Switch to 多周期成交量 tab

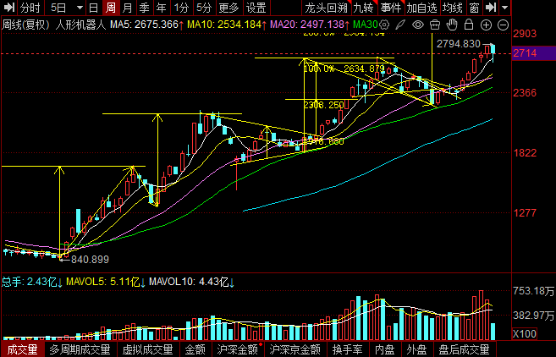80,349
